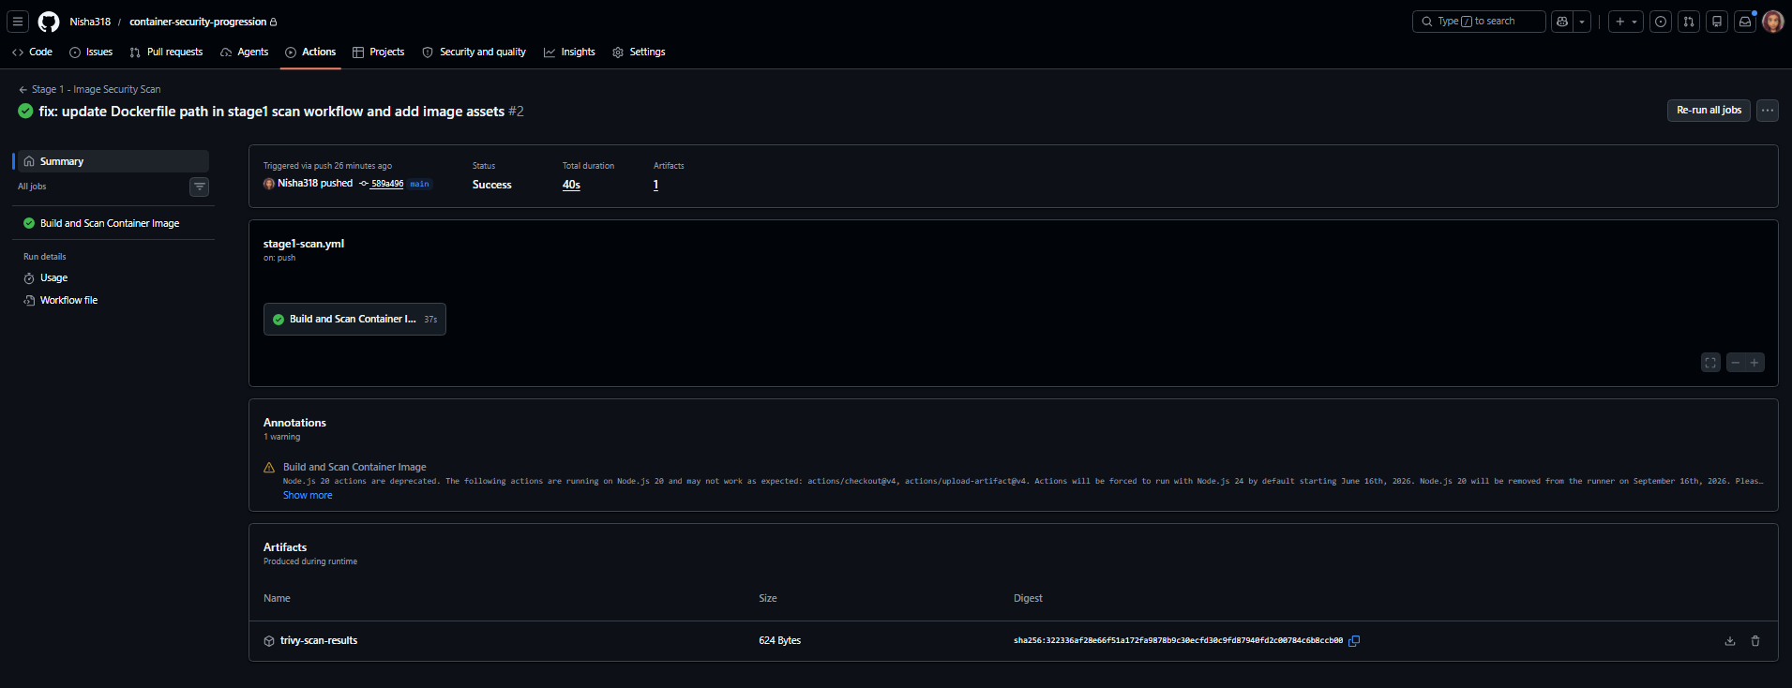Click Re-run all jobs button
Image resolution: width=1792 pixels, height=688 pixels.
1709,111
